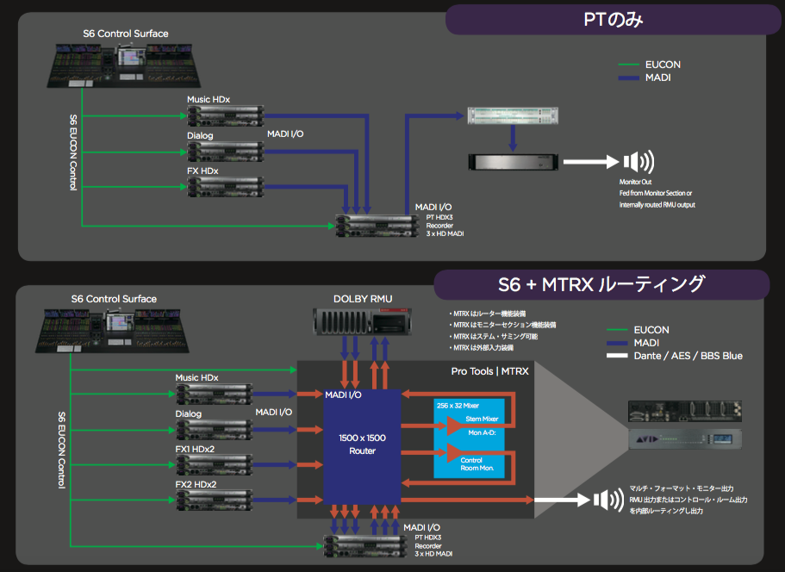The width and height of the screenshot is (785, 572).
Task: Click the 'Dante / AES / BBS Blue' legend text
Action: point(688,356)
